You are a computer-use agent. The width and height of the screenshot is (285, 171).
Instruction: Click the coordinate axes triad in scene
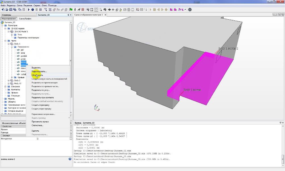[97, 108]
